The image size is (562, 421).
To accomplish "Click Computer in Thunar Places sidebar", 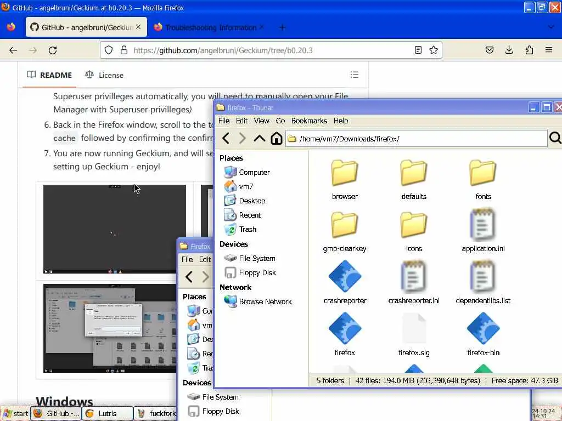I will pyautogui.click(x=246, y=172).
